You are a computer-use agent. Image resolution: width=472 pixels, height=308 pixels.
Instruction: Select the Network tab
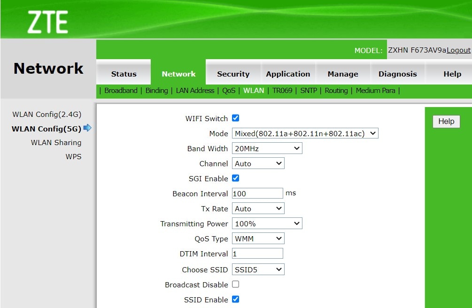point(178,72)
